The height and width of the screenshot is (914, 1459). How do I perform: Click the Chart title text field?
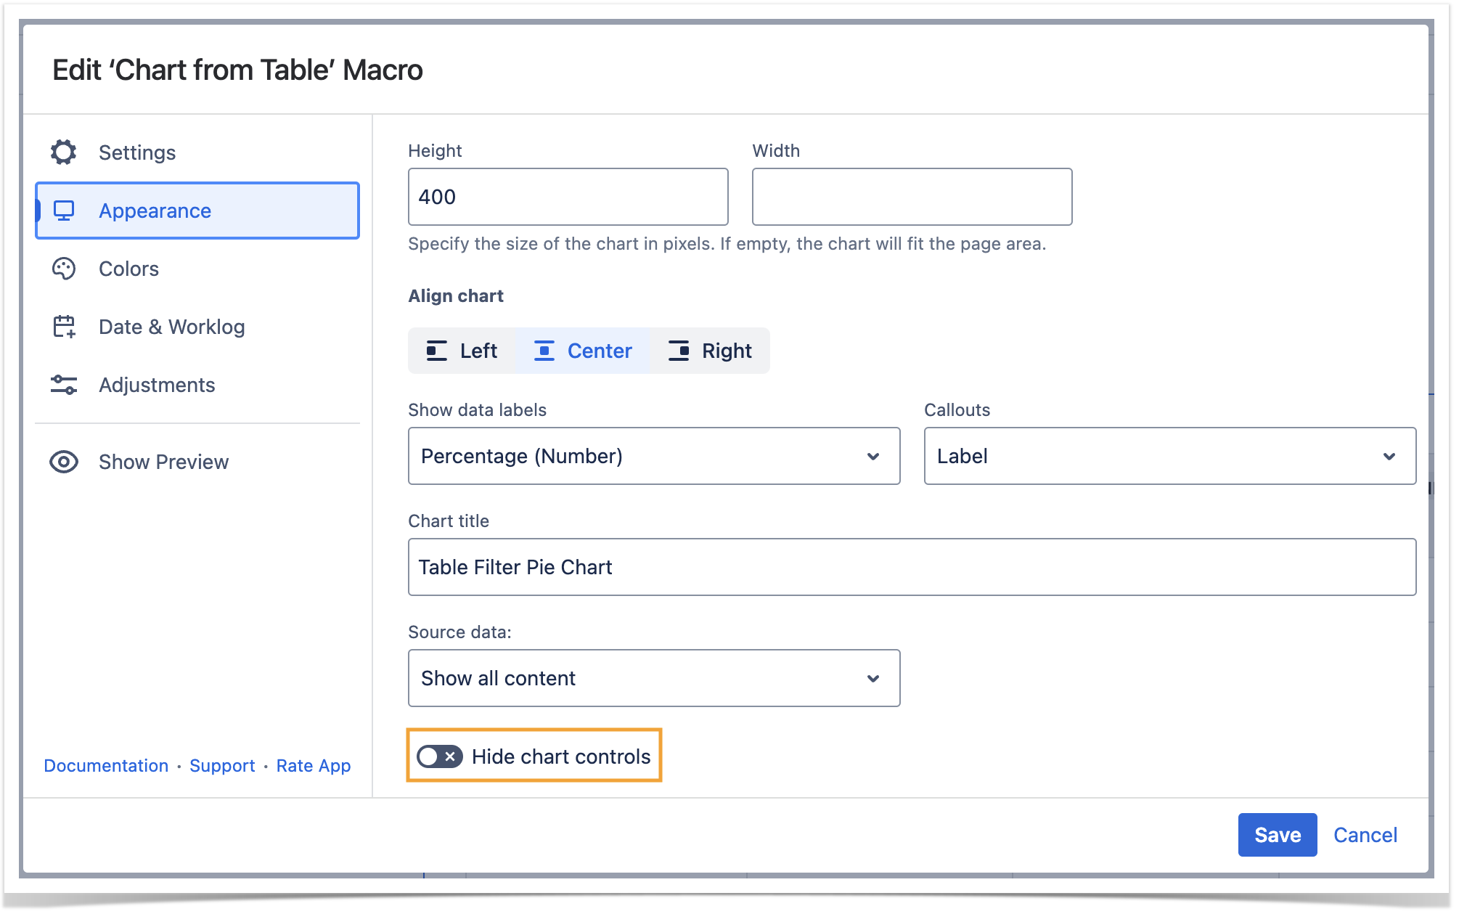click(911, 567)
